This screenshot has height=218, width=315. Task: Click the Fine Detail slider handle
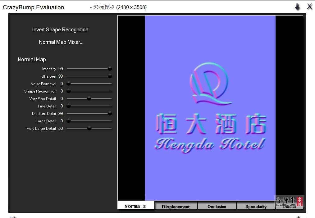pos(69,106)
